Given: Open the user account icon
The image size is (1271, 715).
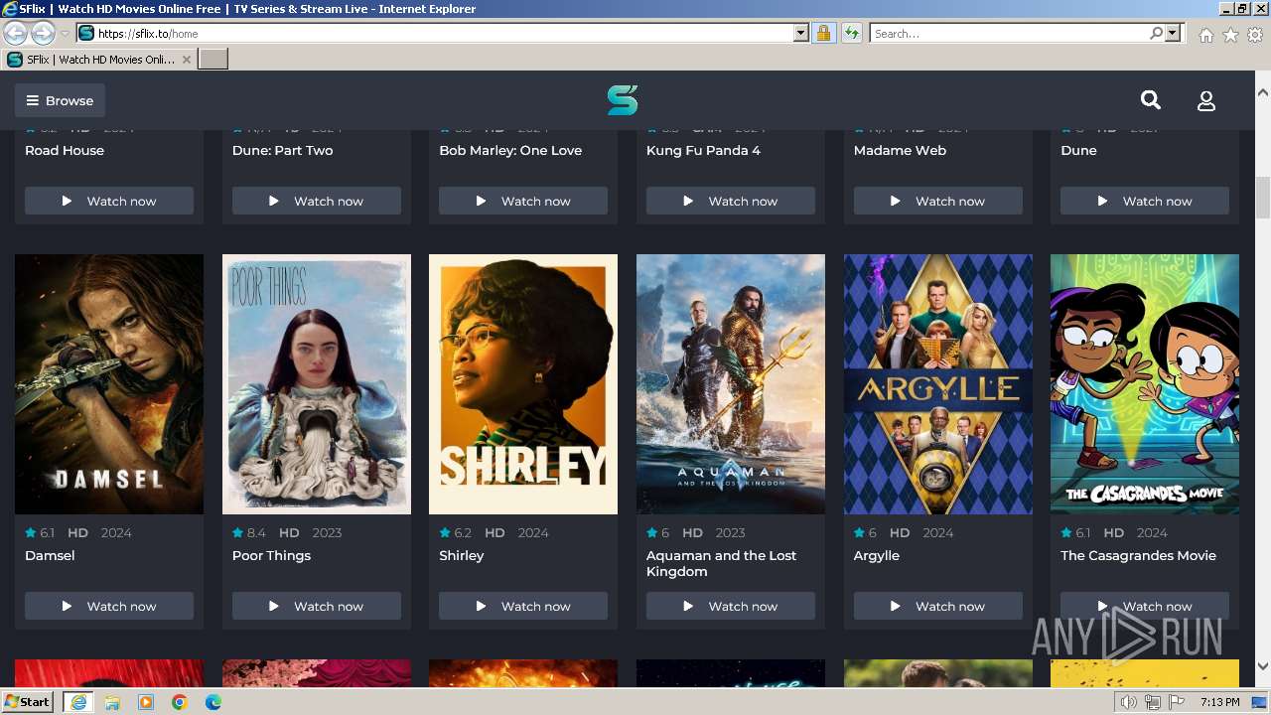Looking at the screenshot, I should 1206,100.
